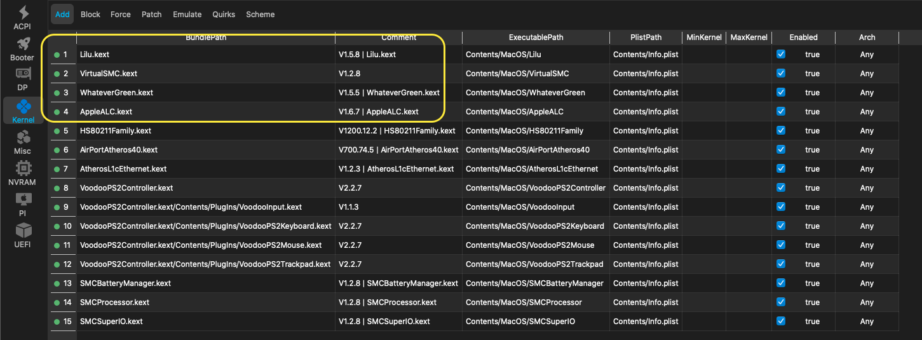Select executable path 'Contents/MacOS/WhateverGreen'
Viewport: 922px width, 340px height.
point(536,93)
